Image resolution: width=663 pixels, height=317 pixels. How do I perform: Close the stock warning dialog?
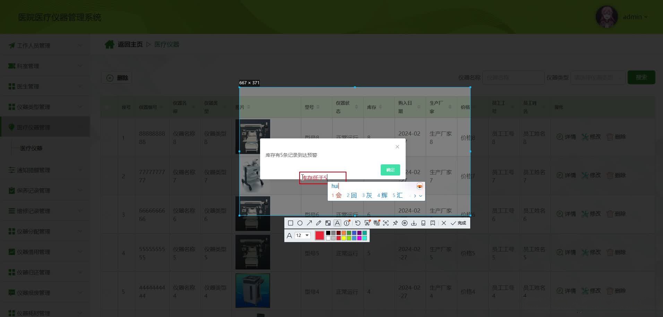tap(397, 147)
